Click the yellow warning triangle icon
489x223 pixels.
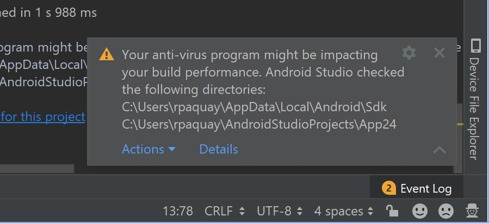(107, 54)
